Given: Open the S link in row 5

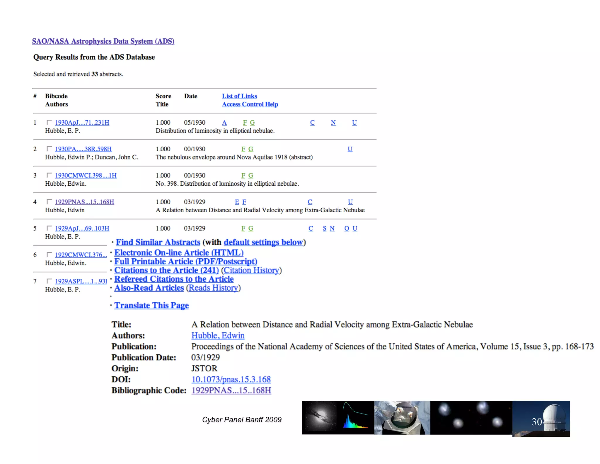Looking at the screenshot, I should (325, 228).
